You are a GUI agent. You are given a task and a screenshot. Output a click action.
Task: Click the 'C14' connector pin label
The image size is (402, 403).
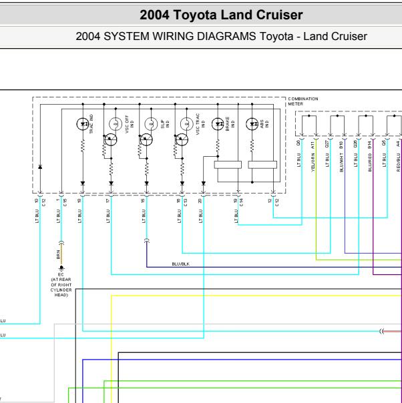tap(241, 203)
